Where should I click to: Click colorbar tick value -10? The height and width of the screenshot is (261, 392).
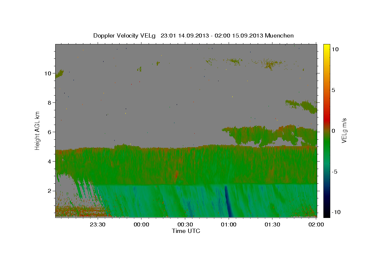click(x=335, y=212)
